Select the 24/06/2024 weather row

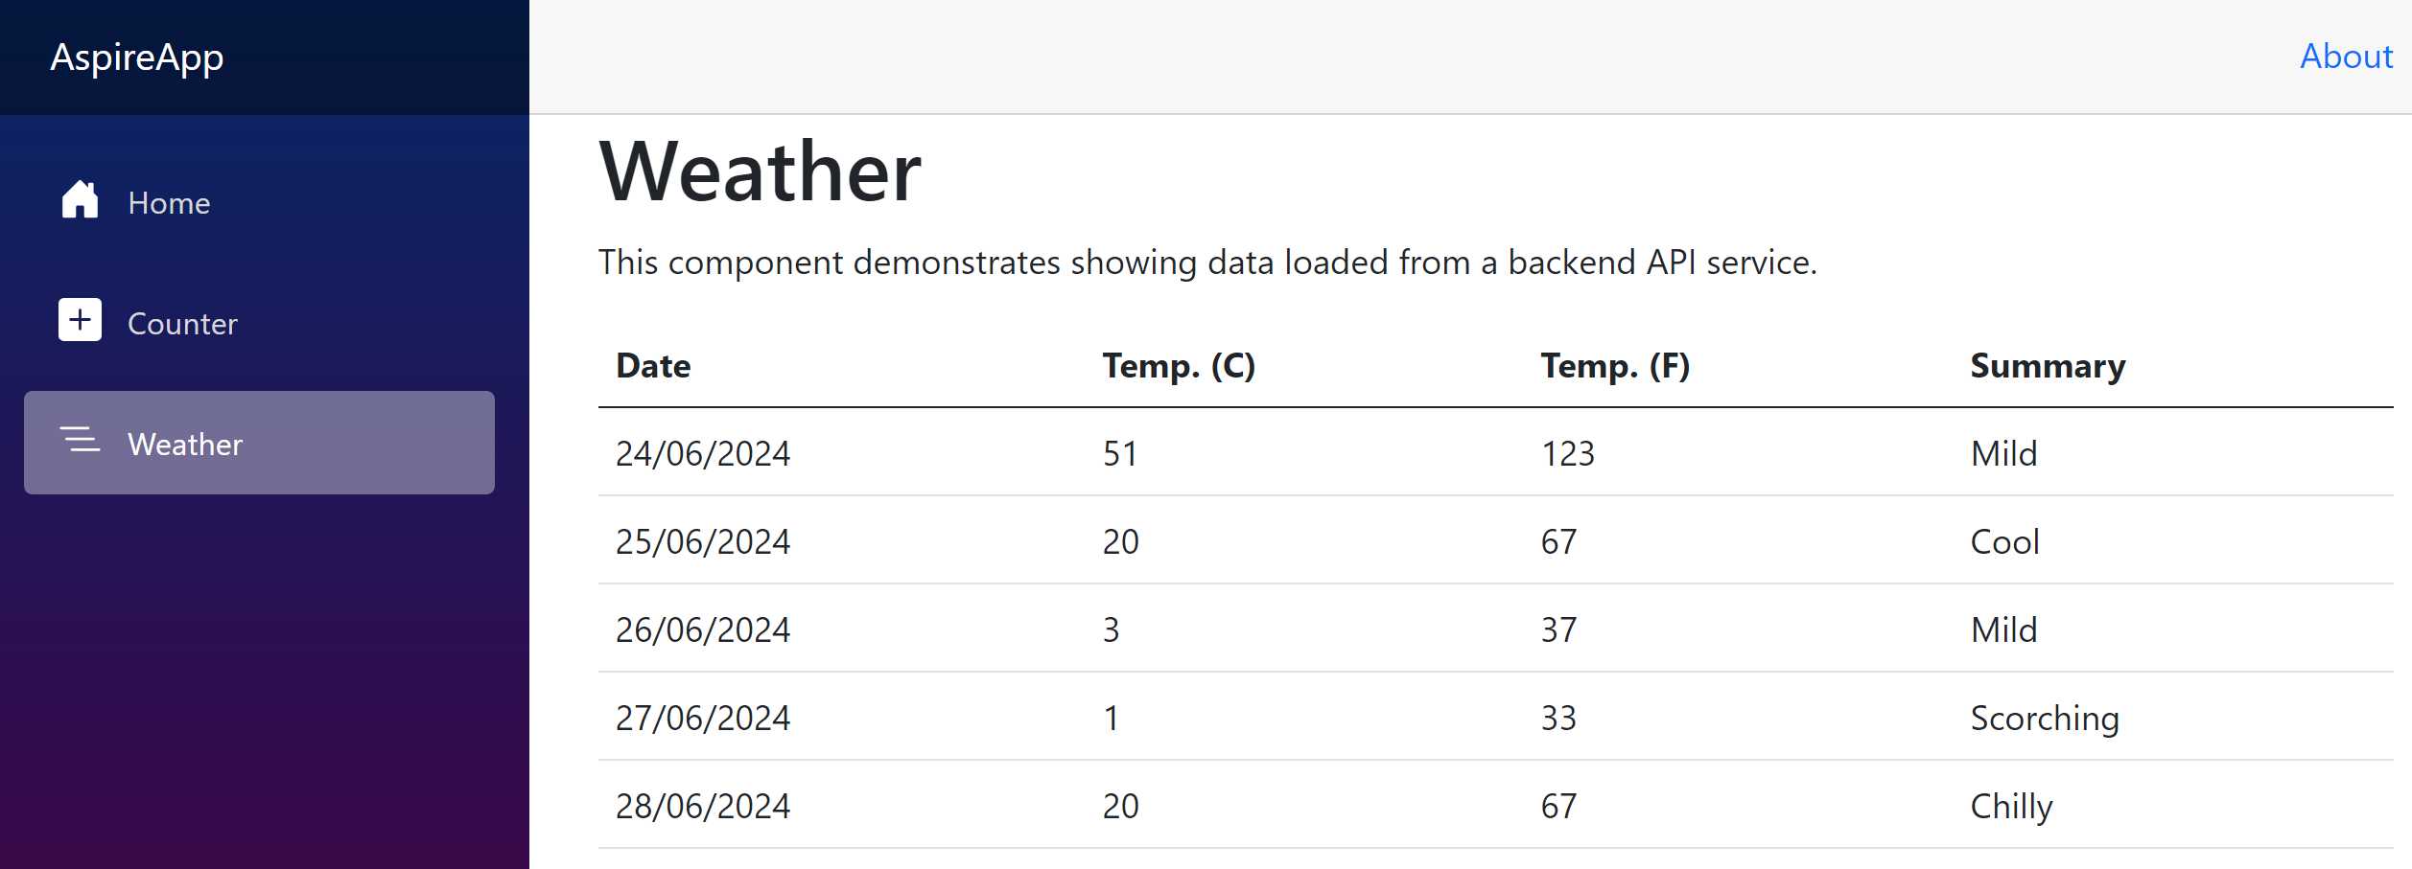[x=703, y=452]
